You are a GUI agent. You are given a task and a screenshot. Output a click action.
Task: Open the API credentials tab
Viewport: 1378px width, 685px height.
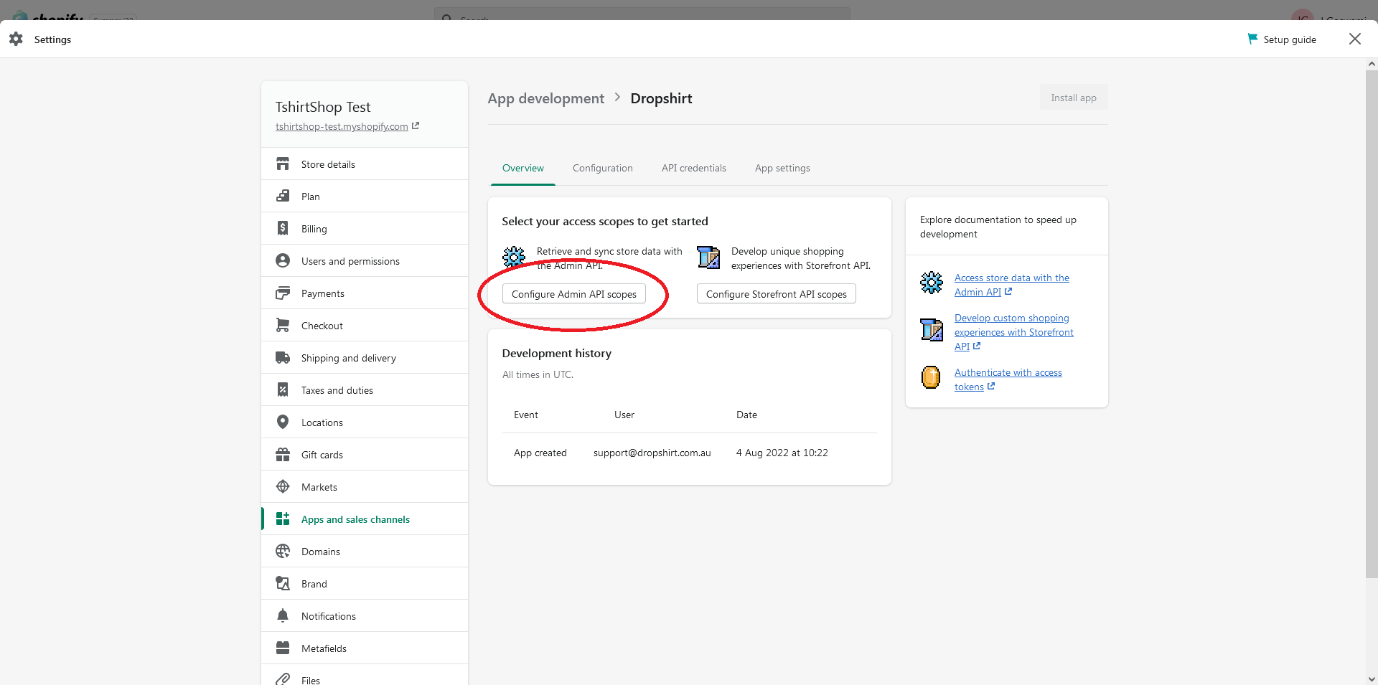point(694,169)
